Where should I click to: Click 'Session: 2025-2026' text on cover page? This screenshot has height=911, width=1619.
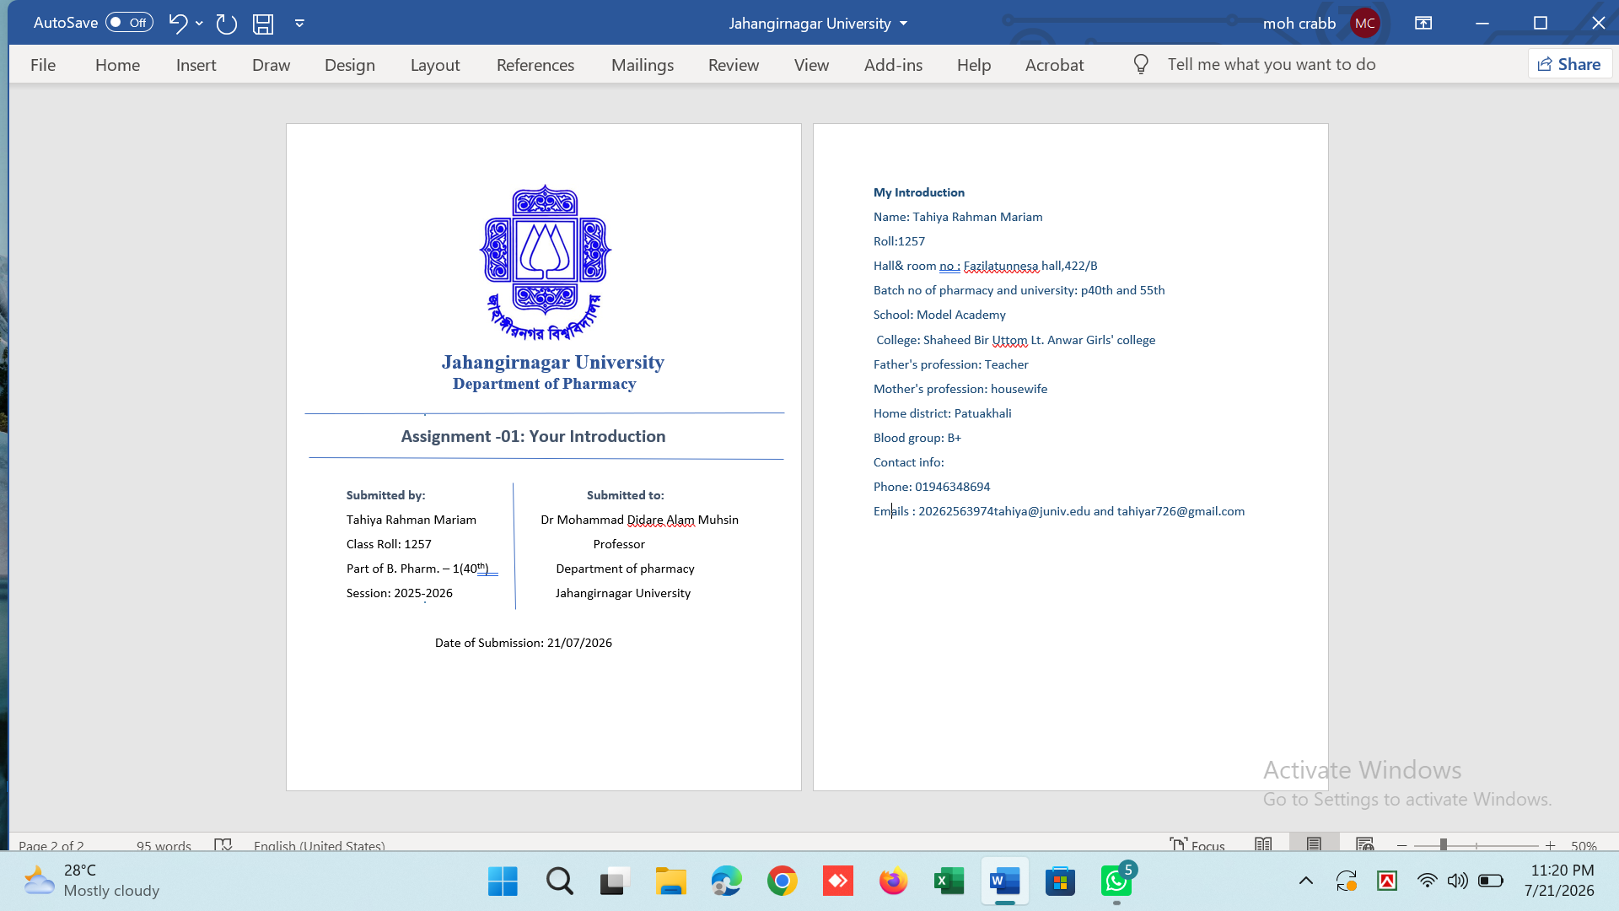399,593
